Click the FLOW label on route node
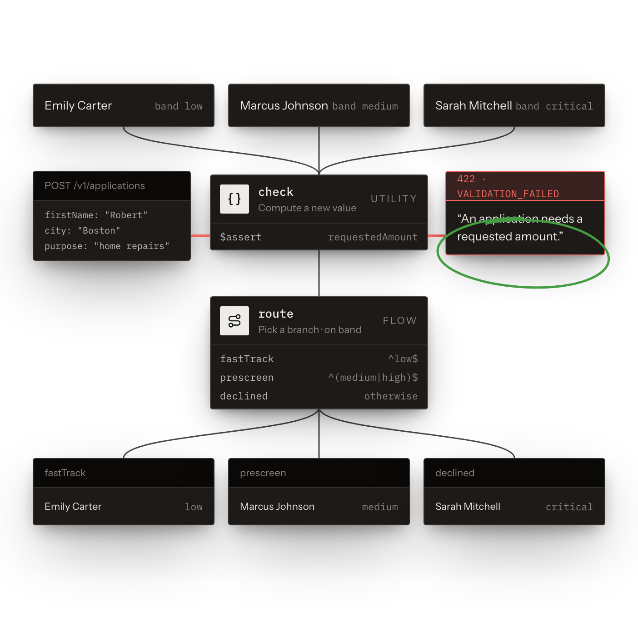638x638 pixels. (399, 320)
